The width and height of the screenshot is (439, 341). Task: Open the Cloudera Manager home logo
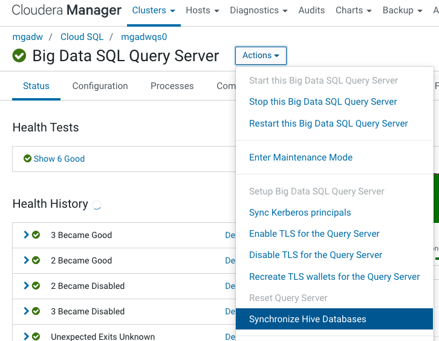pos(67,10)
